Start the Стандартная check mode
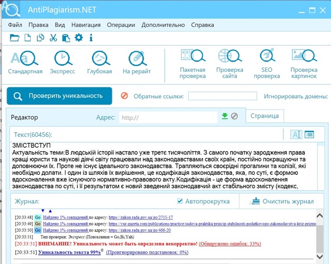 (25, 63)
